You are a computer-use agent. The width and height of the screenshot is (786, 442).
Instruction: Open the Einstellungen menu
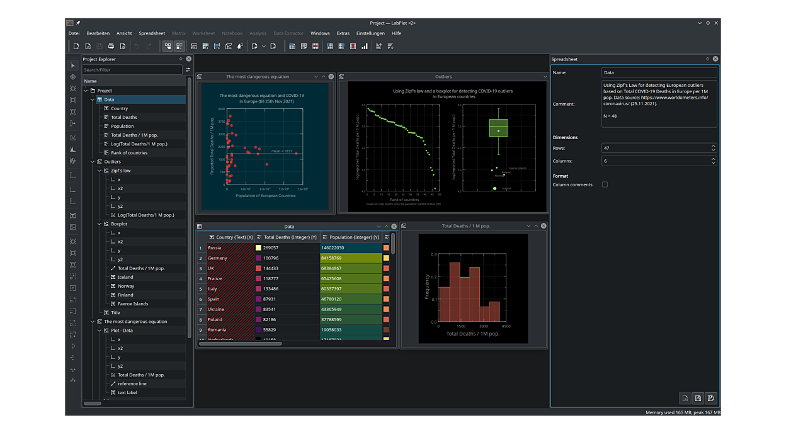370,33
